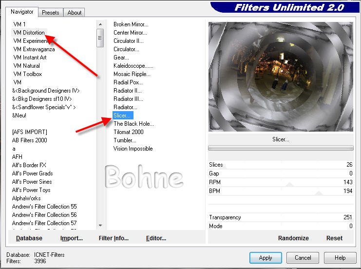Image resolution: width=361 pixels, height=269 pixels.
Task: Reset the filter parameters
Action: [x=334, y=238]
